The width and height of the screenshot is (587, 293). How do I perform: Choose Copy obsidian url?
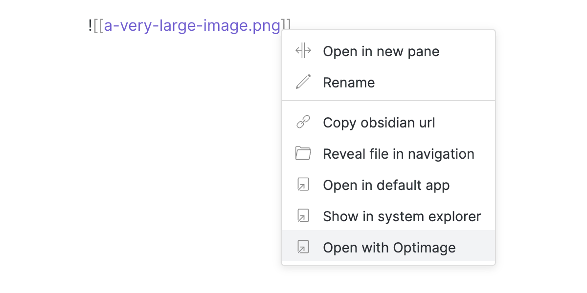[x=379, y=122]
